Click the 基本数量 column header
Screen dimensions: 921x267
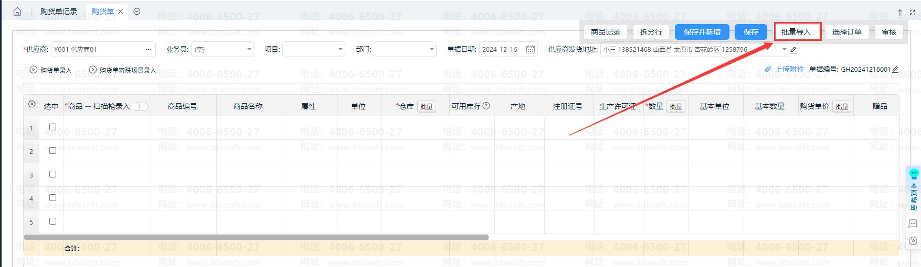(770, 106)
